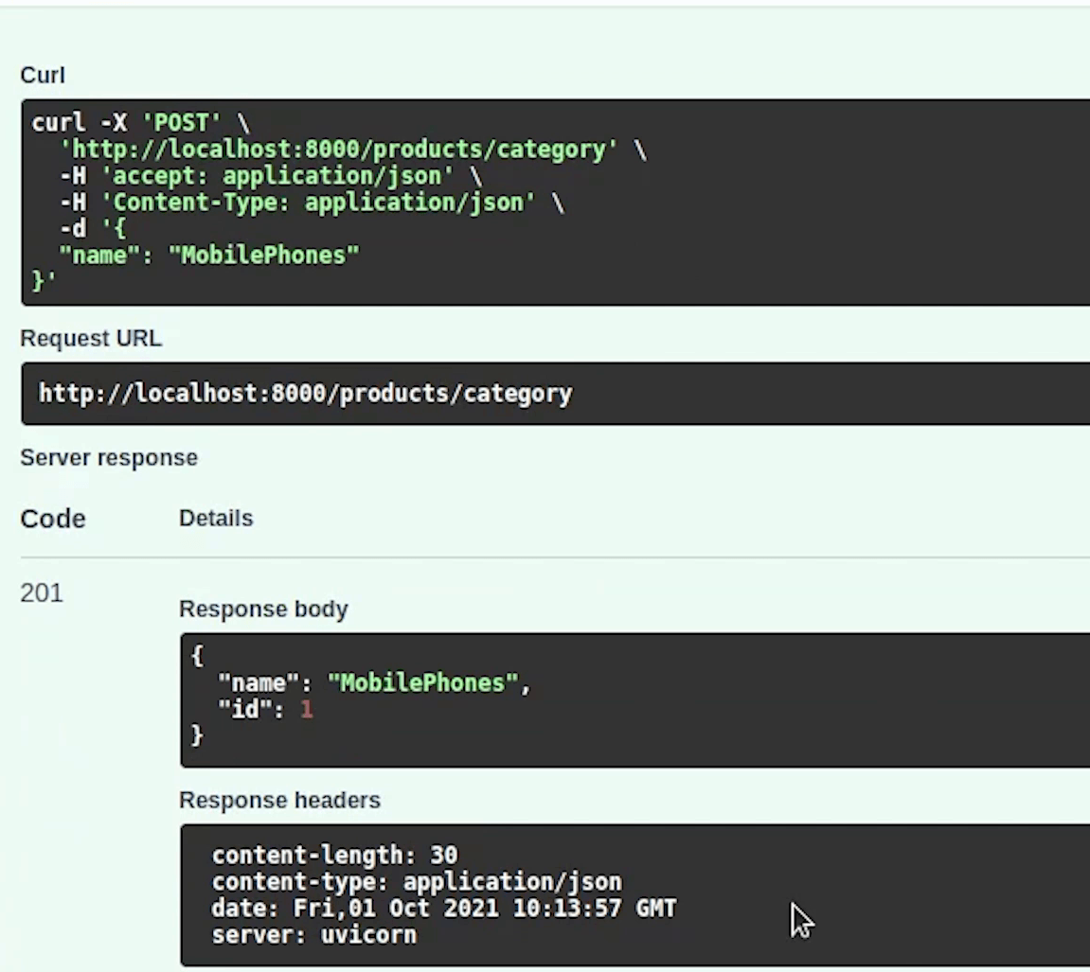Click "MobilePhones" in the response body
The image size is (1090, 972).
(x=423, y=683)
